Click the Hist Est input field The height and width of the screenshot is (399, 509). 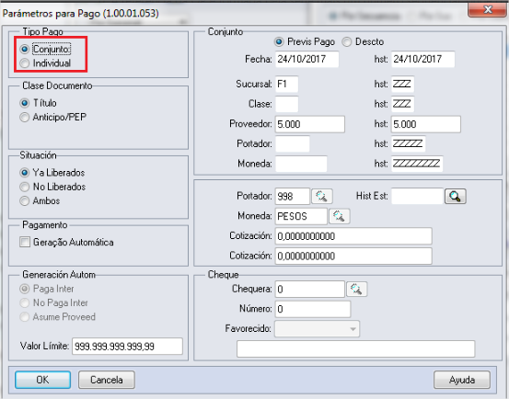417,197
